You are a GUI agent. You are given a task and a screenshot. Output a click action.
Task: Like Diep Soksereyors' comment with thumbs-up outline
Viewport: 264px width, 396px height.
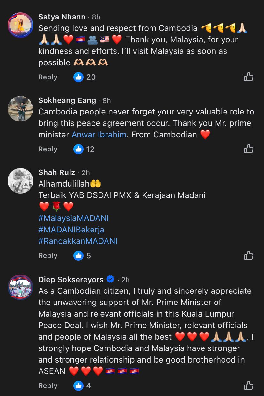248,385
